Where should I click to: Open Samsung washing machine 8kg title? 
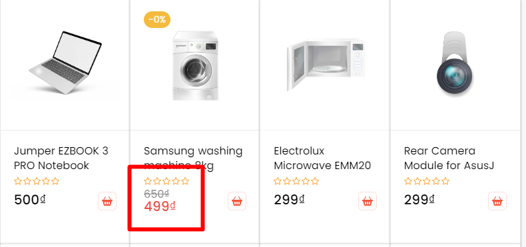coord(193,158)
